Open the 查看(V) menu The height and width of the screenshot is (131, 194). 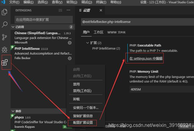[57, 2]
